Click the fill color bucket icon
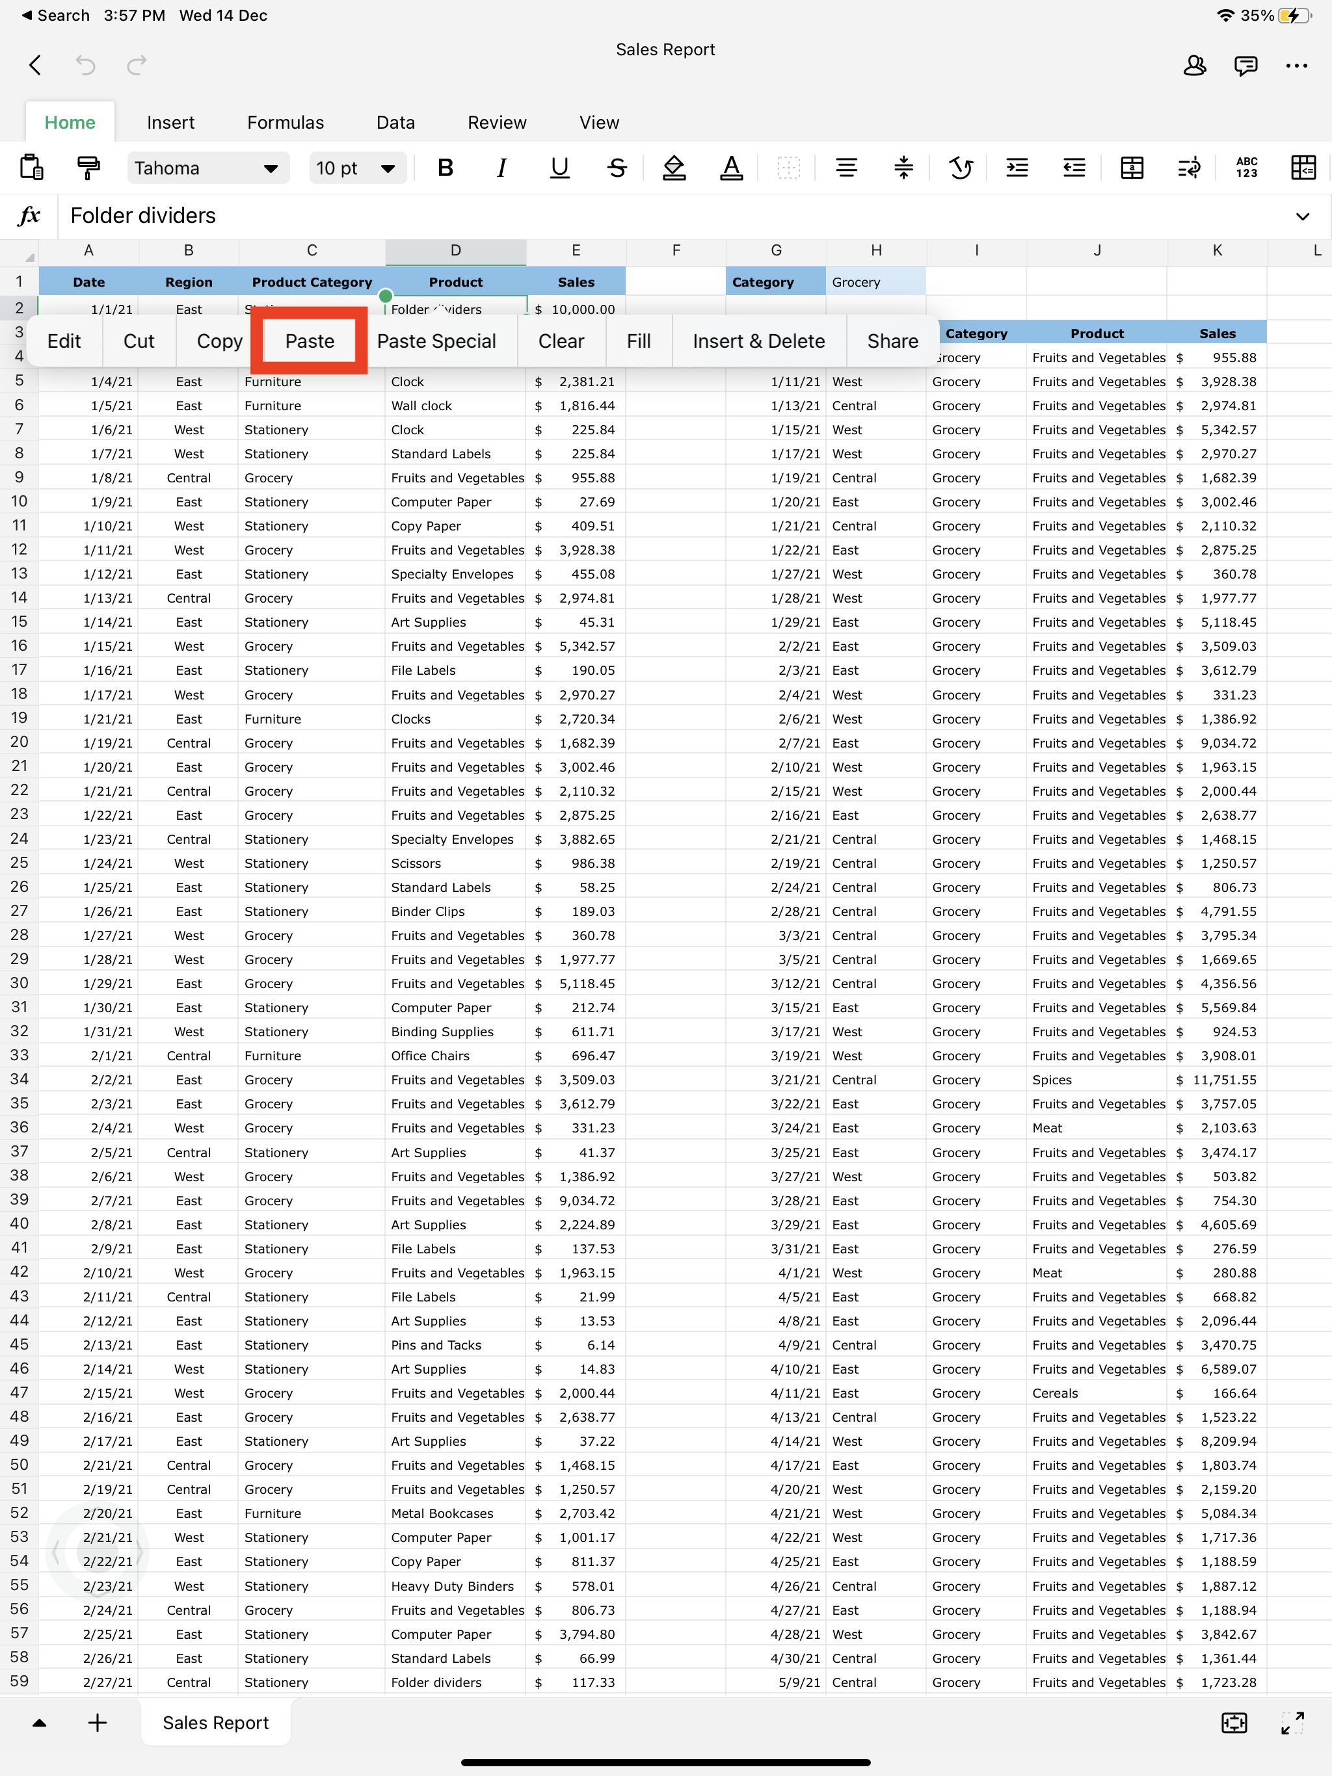The image size is (1332, 1776). 673,168
